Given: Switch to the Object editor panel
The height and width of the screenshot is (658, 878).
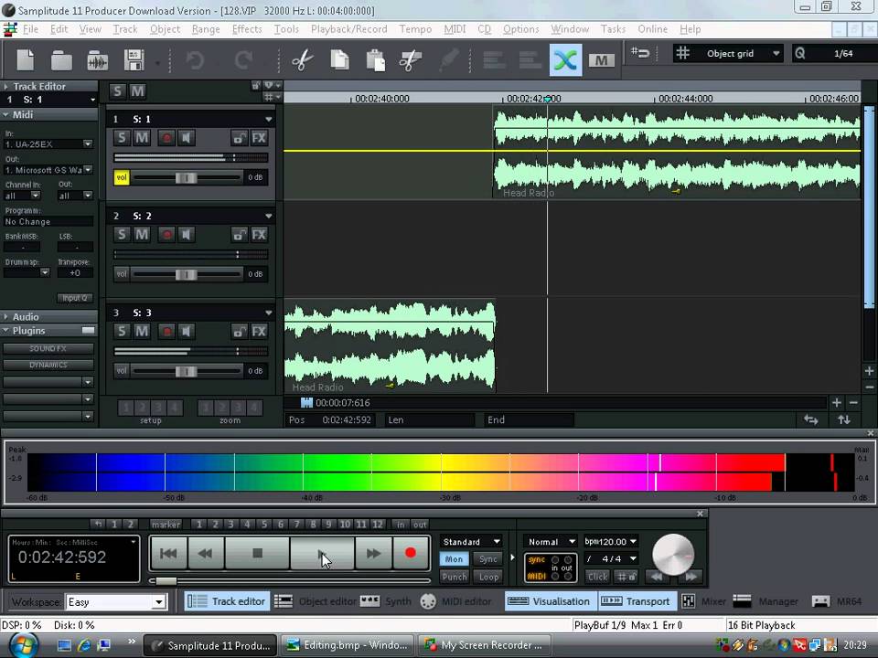Looking at the screenshot, I should pos(316,601).
